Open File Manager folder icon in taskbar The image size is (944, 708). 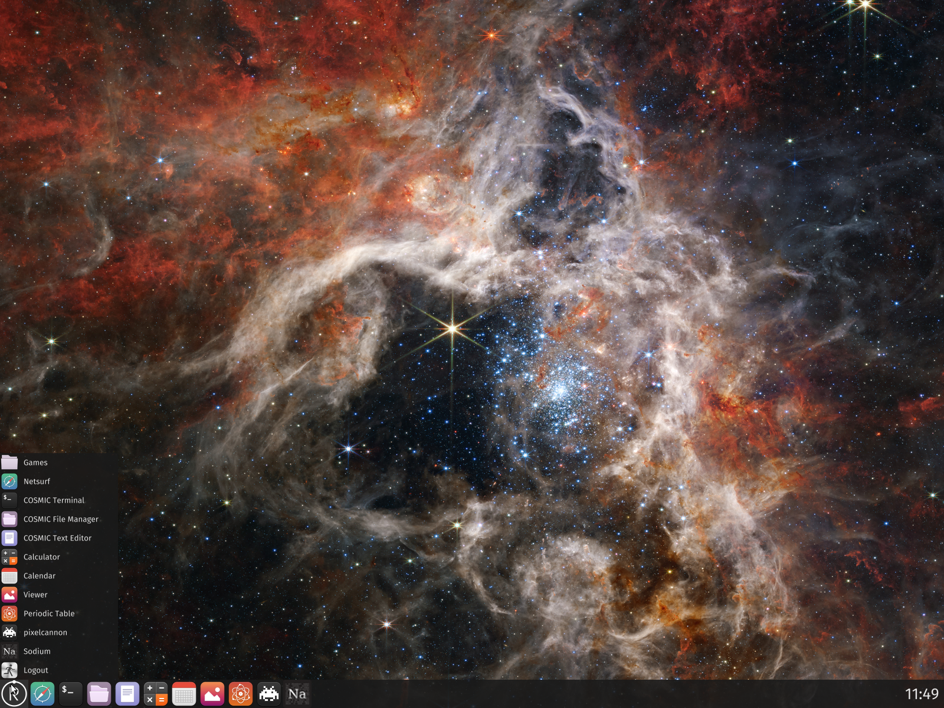[x=99, y=694]
